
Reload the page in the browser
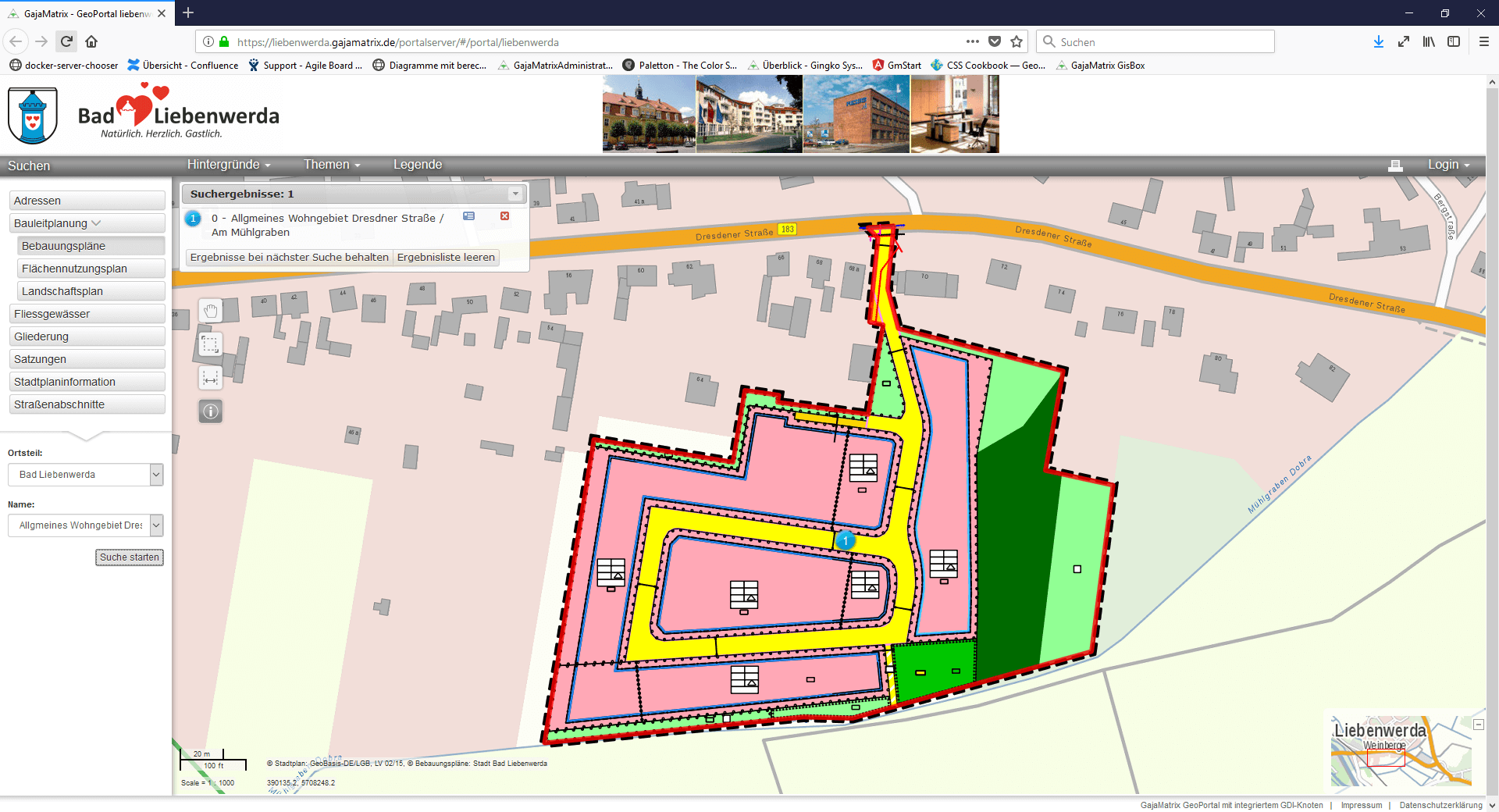click(67, 42)
